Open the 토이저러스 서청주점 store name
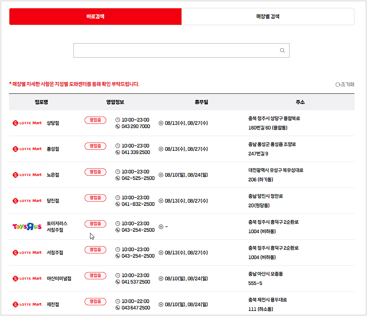 (x=57, y=227)
